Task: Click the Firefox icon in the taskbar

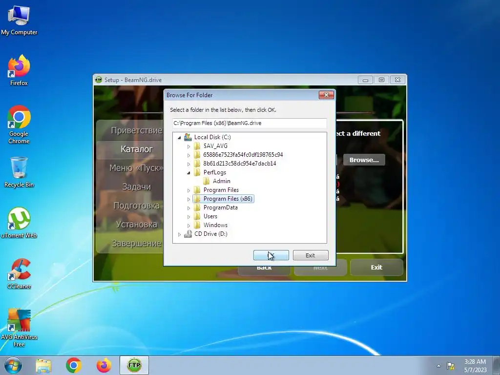Action: point(104,365)
